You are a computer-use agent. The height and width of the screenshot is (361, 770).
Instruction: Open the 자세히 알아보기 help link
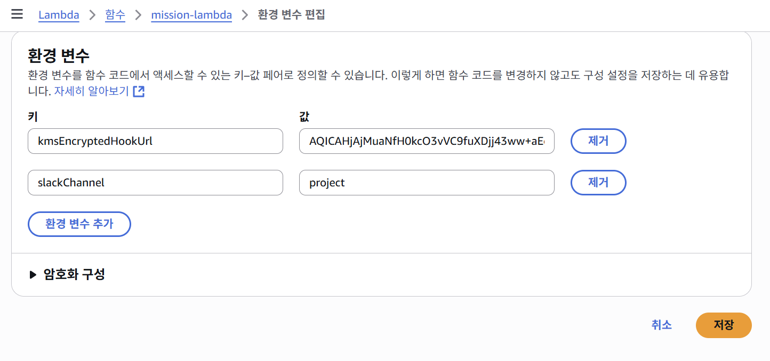(x=91, y=91)
